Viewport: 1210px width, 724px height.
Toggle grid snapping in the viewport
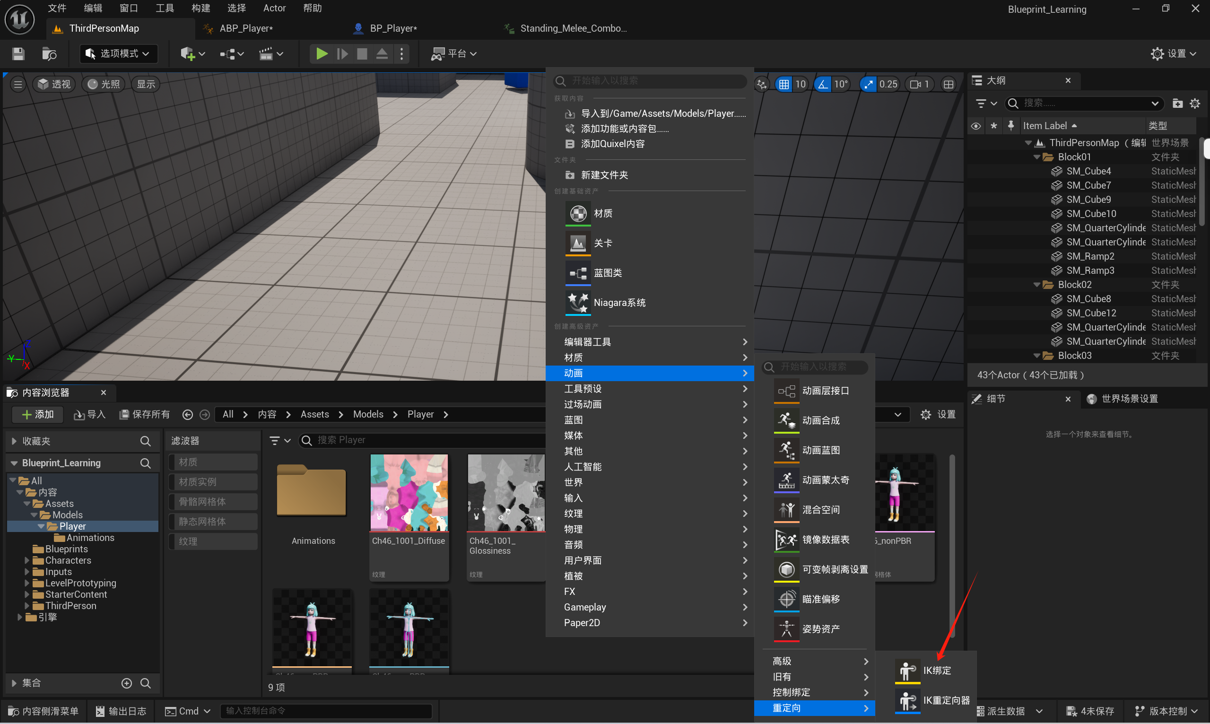point(784,84)
